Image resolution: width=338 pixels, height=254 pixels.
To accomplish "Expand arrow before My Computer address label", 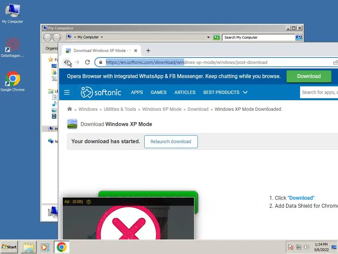I will click(x=75, y=37).
